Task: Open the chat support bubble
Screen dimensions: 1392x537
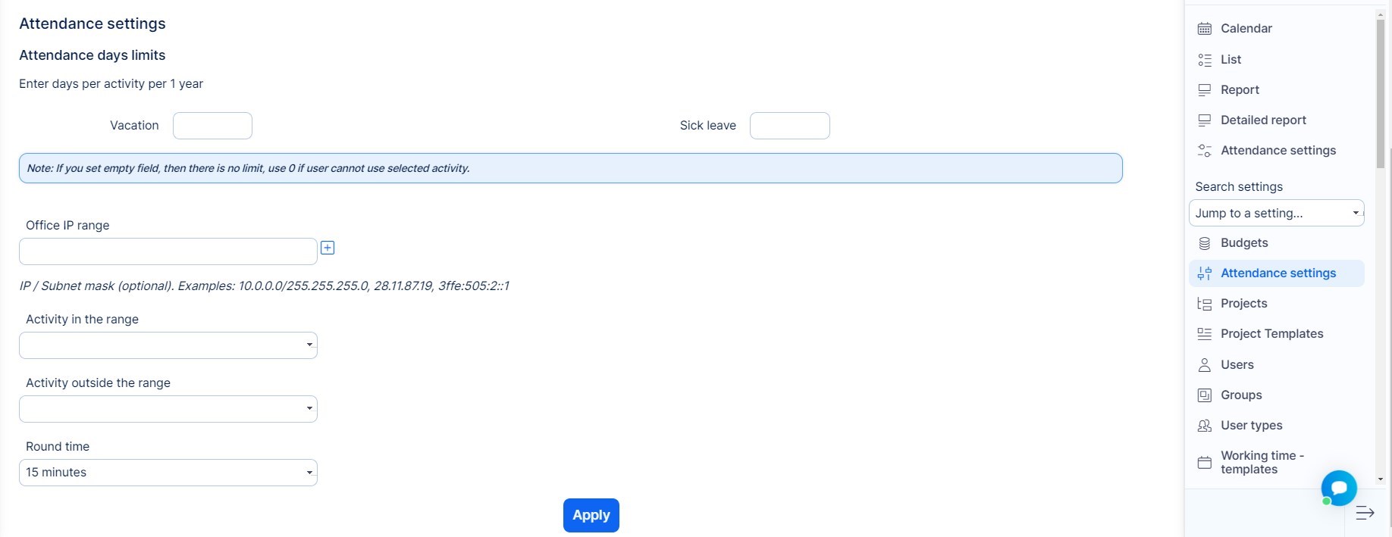Action: [1338, 488]
